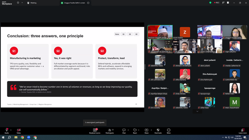Click the green encryption shield icon
The height and width of the screenshot is (140, 249).
click(x=210, y=3)
